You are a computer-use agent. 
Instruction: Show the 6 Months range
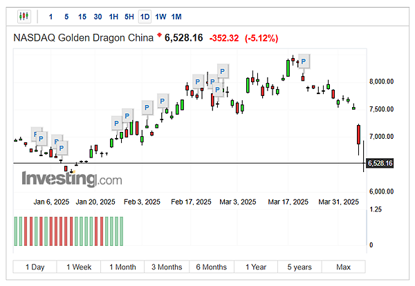[212, 267]
